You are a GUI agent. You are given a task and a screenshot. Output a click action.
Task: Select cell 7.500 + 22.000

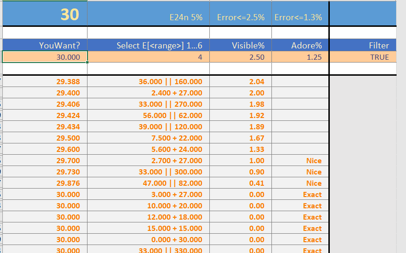point(148,138)
